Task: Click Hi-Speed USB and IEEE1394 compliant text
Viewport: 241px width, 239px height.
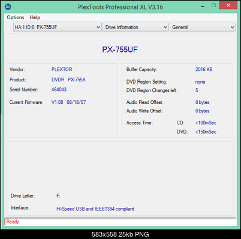Action: (x=95, y=209)
